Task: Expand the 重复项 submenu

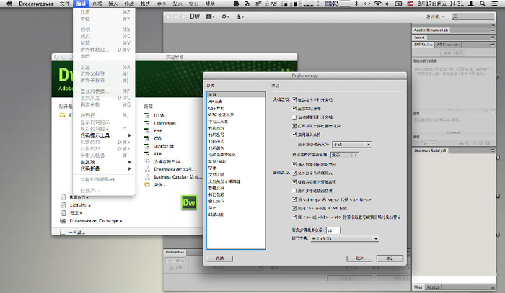Action: click(104, 162)
